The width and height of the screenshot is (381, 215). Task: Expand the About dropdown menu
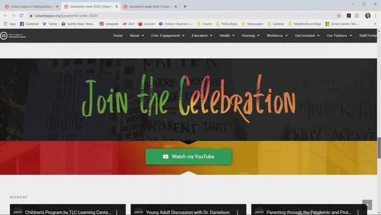click(x=137, y=35)
